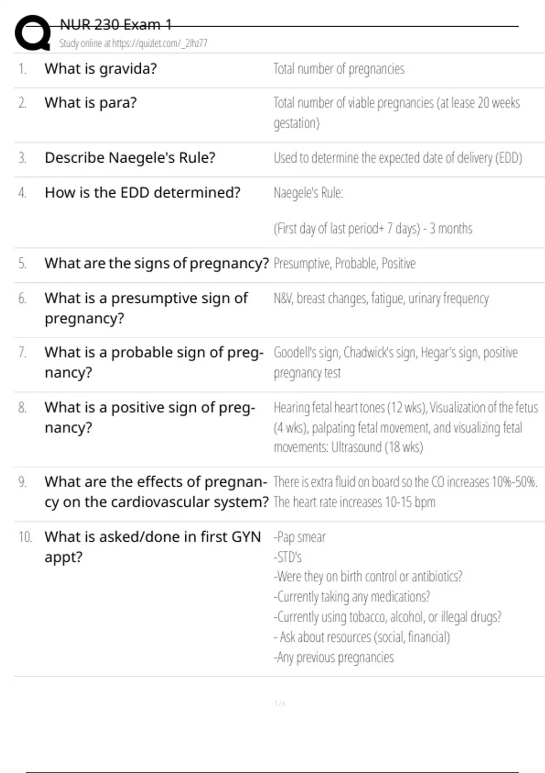The image size is (545, 773).
Task: Select 'How is the EDD determined?' question
Action: 142,193
